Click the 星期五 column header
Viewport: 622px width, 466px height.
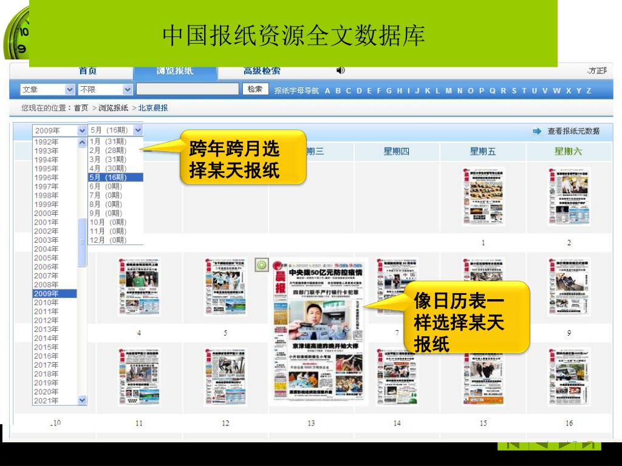coord(483,151)
